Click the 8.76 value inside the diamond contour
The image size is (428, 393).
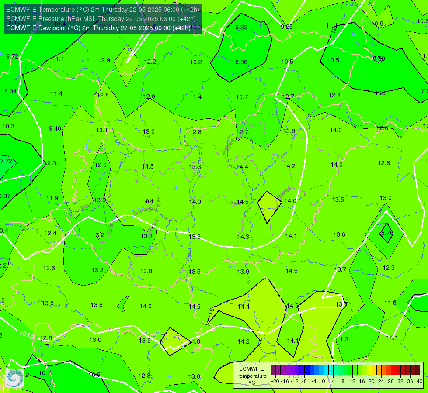pyautogui.click(x=387, y=233)
